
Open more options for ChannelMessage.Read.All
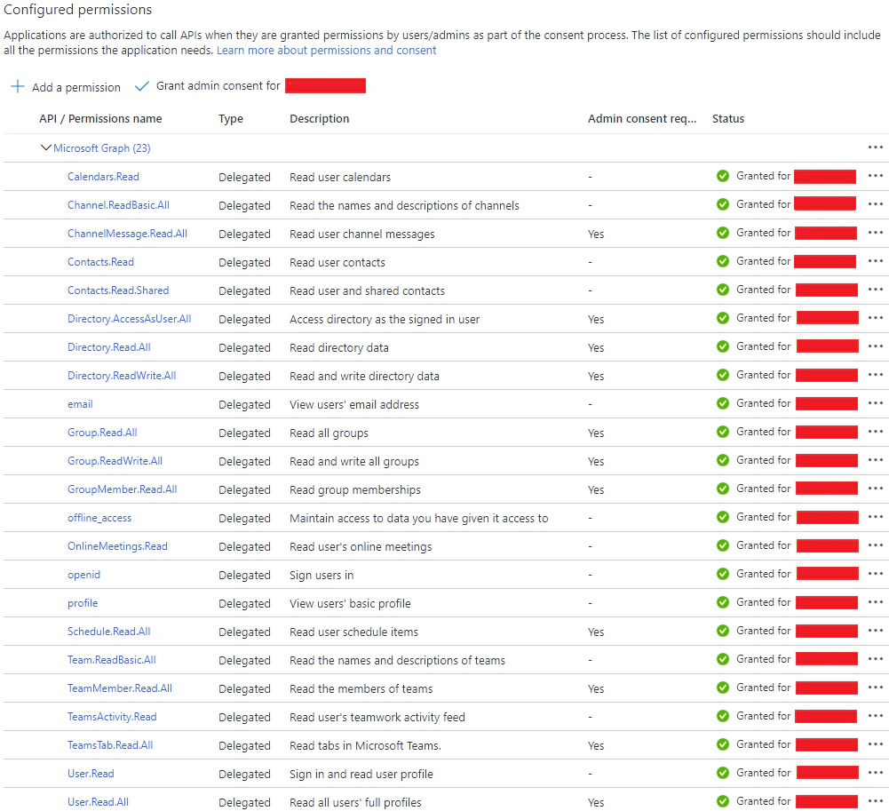875,233
